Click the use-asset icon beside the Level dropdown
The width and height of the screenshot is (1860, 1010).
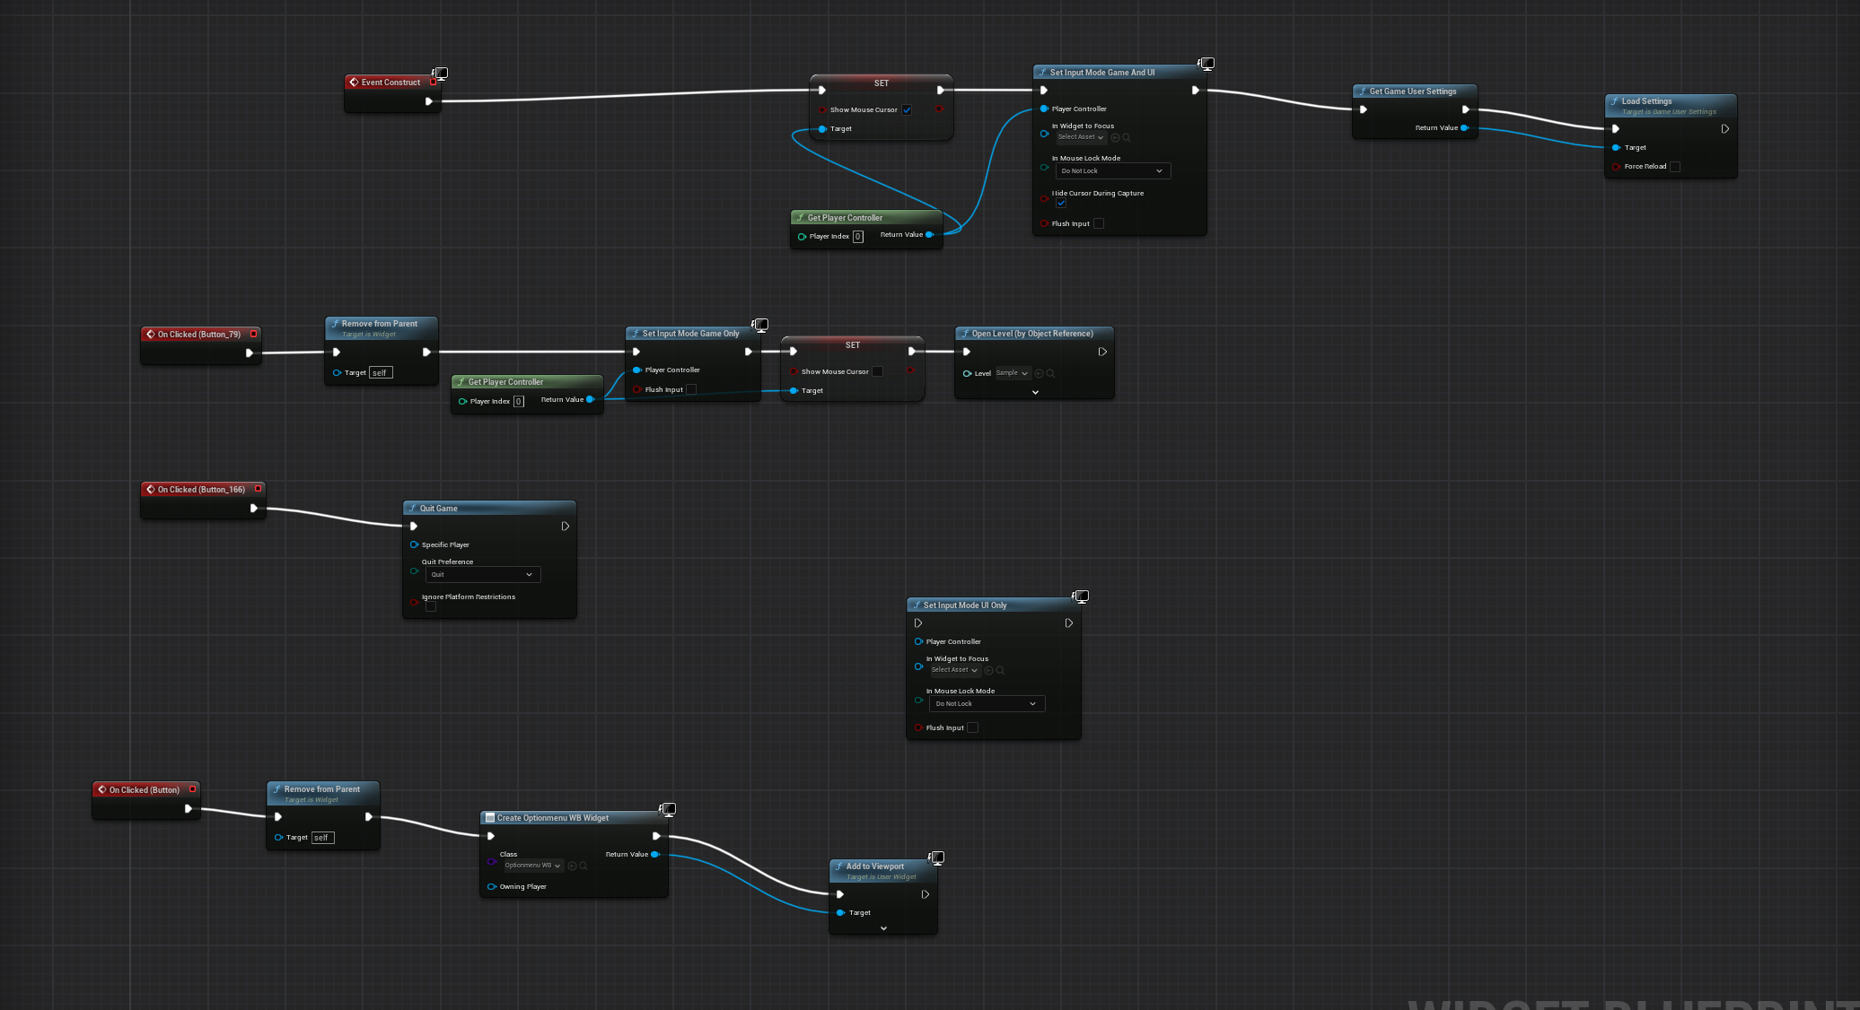1040,373
